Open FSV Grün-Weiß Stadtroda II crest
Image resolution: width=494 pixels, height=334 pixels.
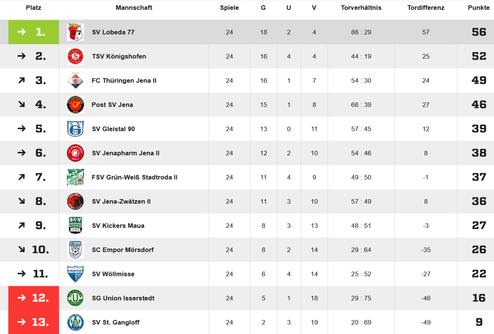[x=75, y=177]
